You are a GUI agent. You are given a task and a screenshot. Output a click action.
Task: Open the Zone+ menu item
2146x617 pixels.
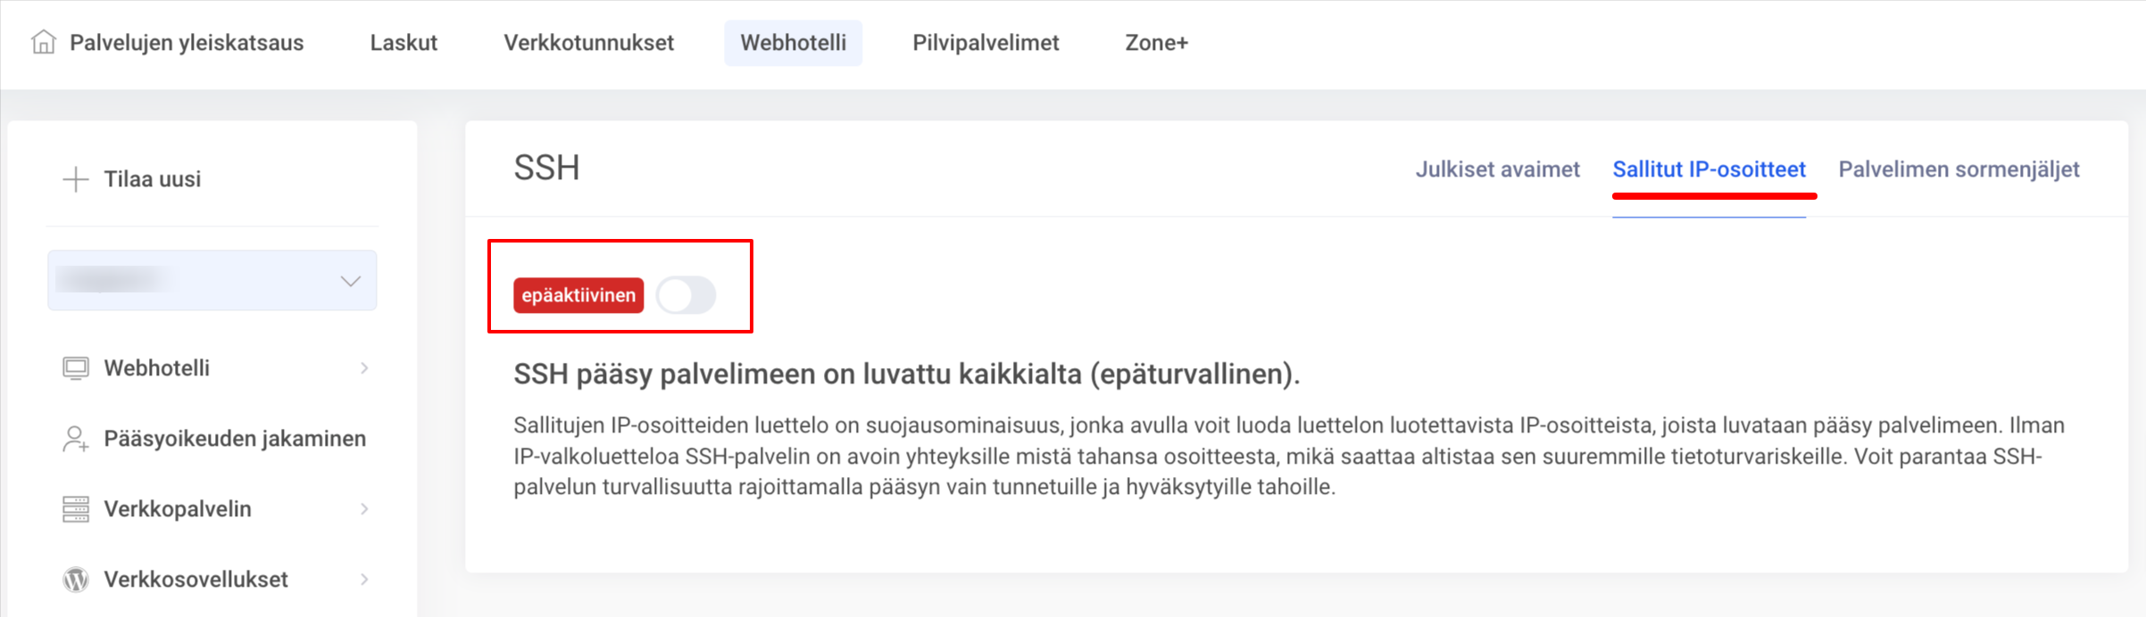coord(1156,43)
